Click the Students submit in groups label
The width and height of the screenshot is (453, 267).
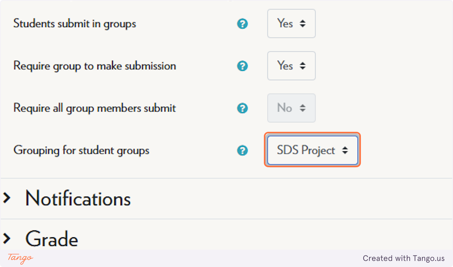75,24
